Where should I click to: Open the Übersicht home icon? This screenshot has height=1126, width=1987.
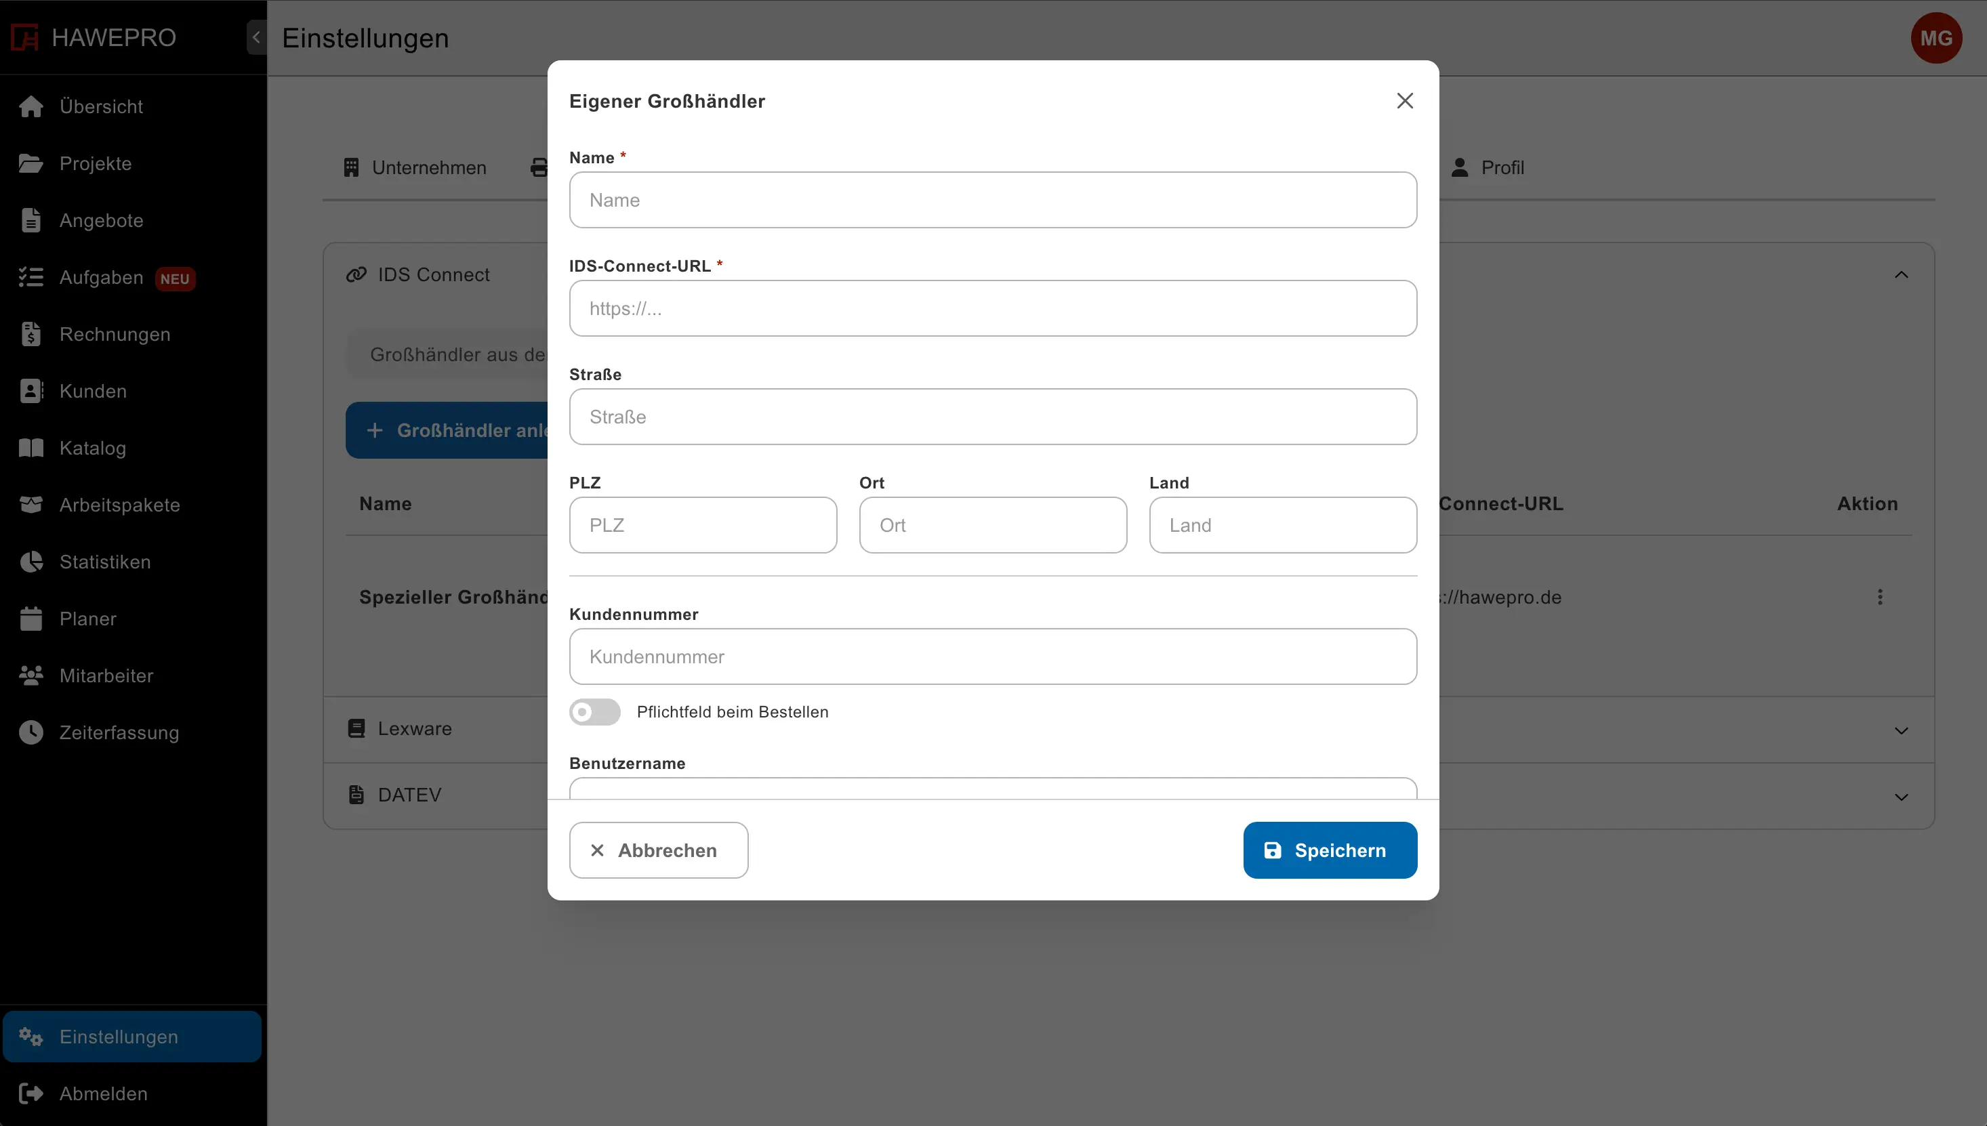(x=31, y=107)
